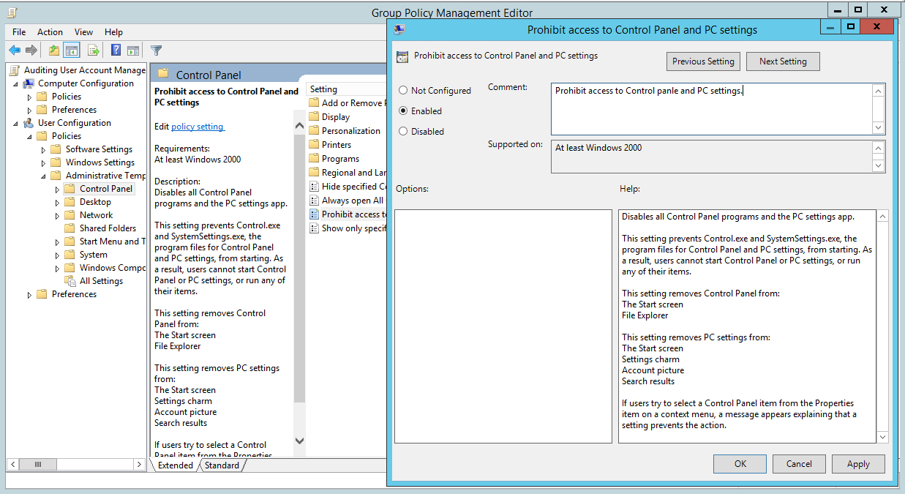Screen dimensions: 905x494
Task: Select the Not Configured radio button
Action: [403, 91]
